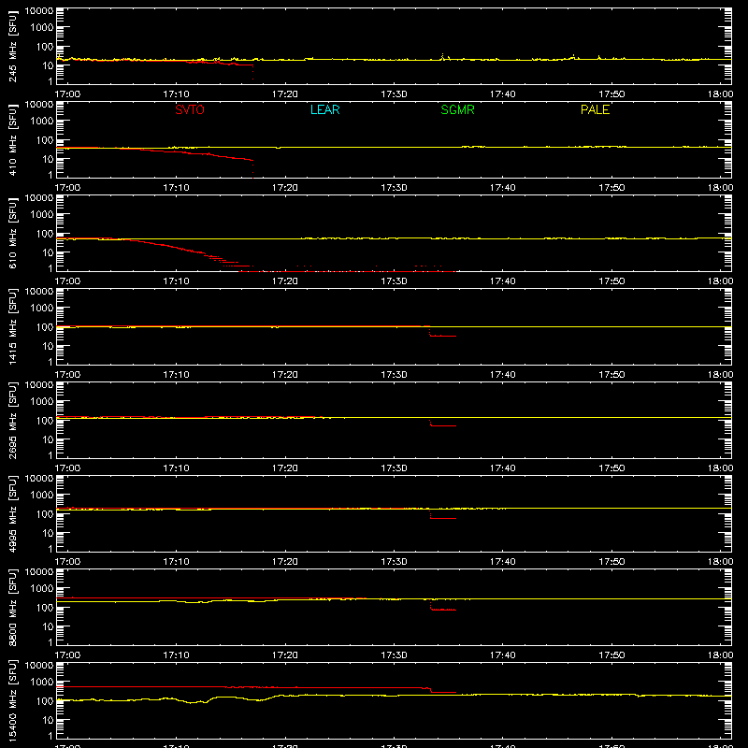Select the 4995 MHz [SFU] axis title

tap(12, 513)
